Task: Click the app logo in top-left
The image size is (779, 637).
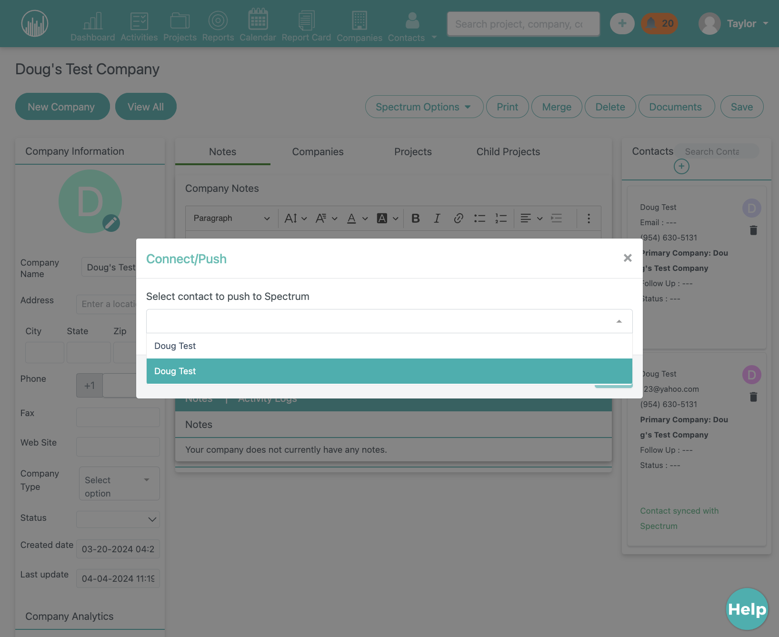Action: (35, 23)
